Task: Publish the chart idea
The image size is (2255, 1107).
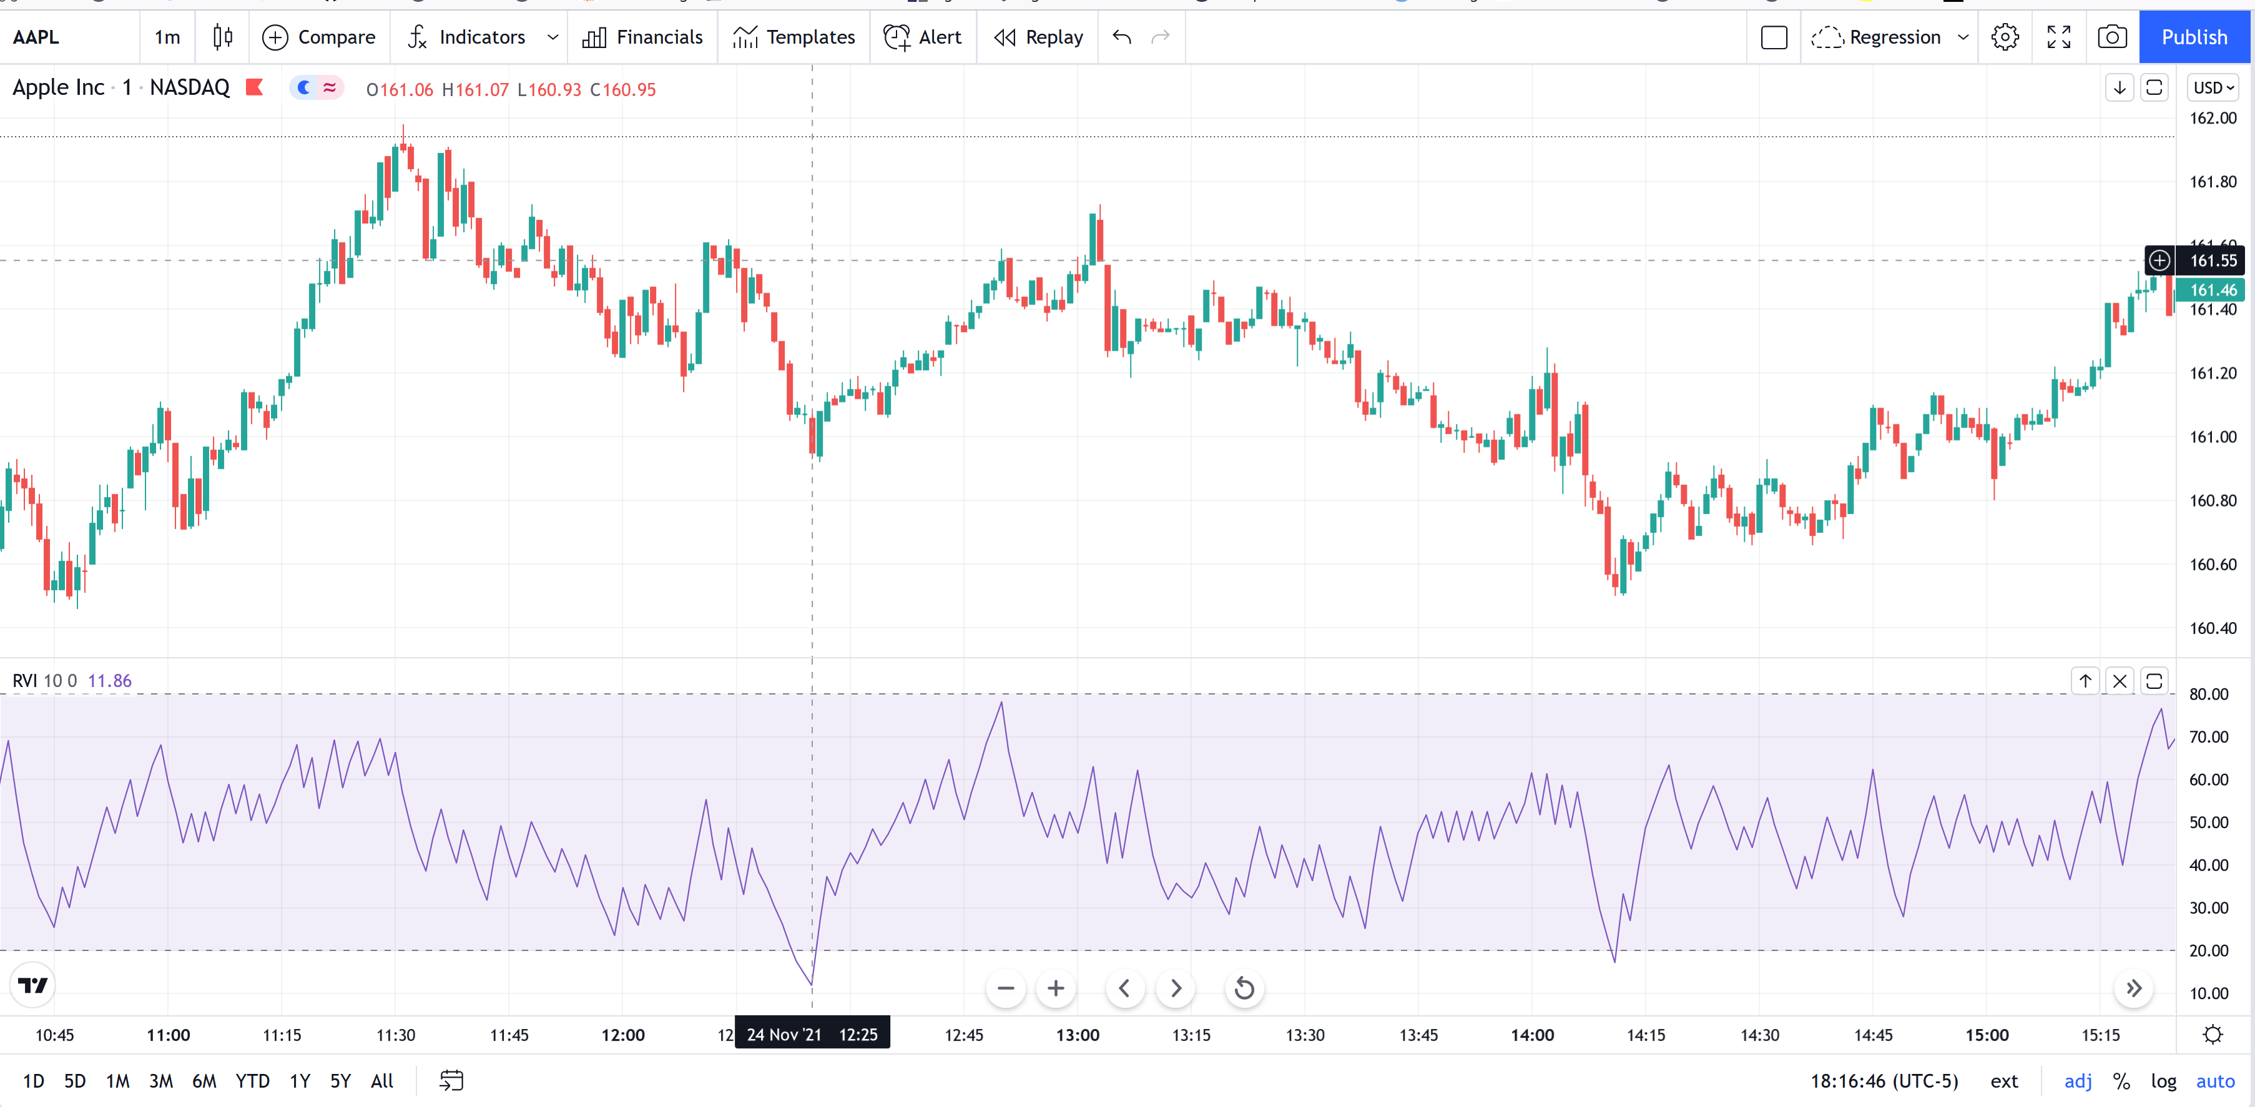Action: tap(2194, 37)
